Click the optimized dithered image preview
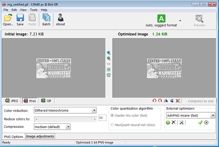 [x=164, y=68]
